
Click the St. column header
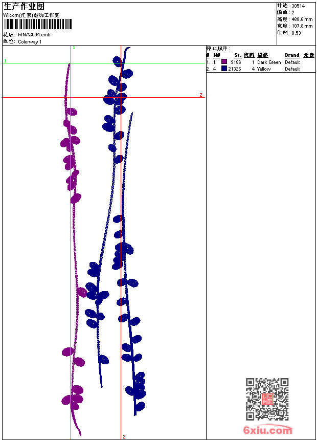[x=238, y=55]
